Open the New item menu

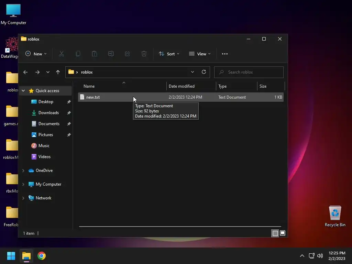[x=36, y=54]
